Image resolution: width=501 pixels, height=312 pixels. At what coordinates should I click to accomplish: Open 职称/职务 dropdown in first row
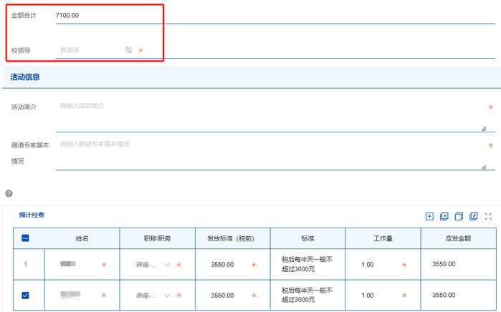(167, 265)
